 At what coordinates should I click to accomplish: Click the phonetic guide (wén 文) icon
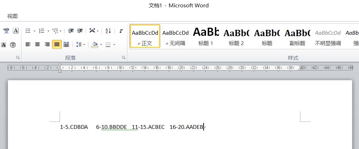click(x=6, y=31)
